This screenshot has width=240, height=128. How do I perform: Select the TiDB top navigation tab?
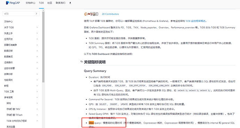pyautogui.click(x=41, y=3)
